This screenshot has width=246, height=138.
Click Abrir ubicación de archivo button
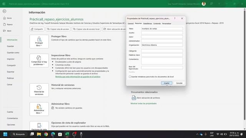[114, 29]
